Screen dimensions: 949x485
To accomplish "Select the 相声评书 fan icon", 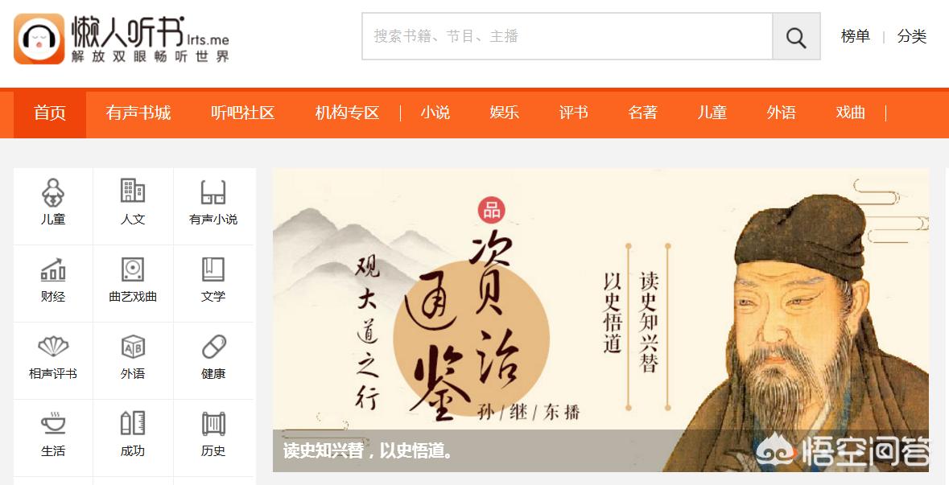I will click(52, 347).
